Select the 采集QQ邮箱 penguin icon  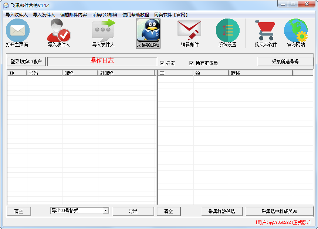(148, 31)
